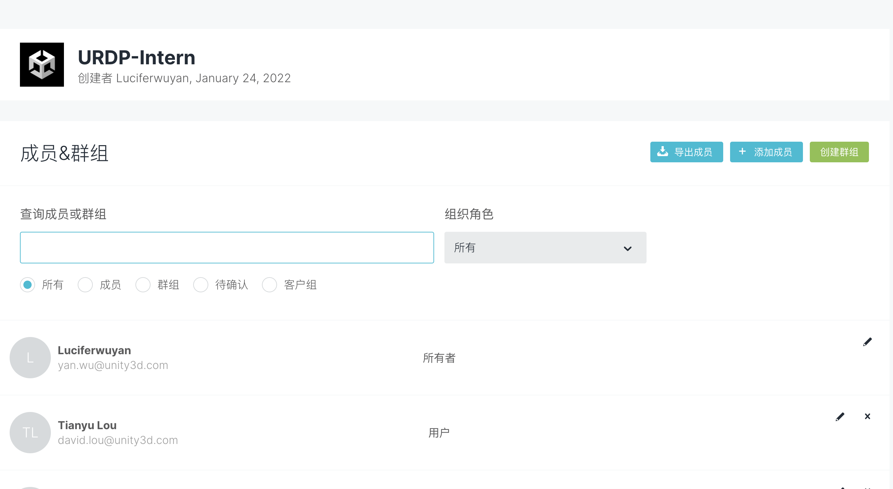Remove Tianyu Lou with X icon

[867, 416]
